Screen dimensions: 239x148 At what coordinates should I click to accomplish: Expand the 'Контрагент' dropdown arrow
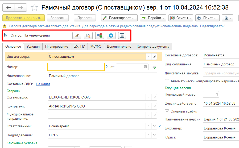pos(148,106)
